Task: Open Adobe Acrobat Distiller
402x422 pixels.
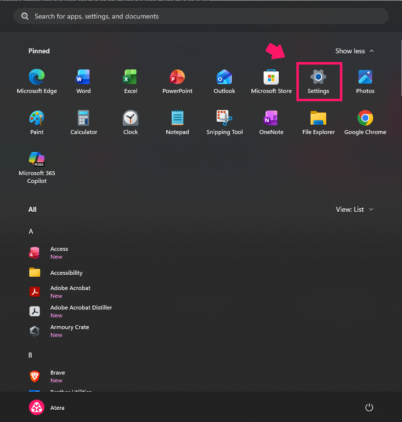Action: pos(70,311)
